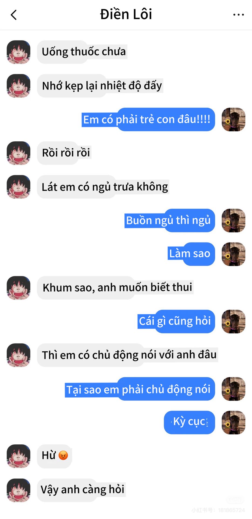Viewport: 252px width, 519px height.
Task: Select the 'Buồn ngủ thì ngủ' bubble
Action: [x=170, y=220]
